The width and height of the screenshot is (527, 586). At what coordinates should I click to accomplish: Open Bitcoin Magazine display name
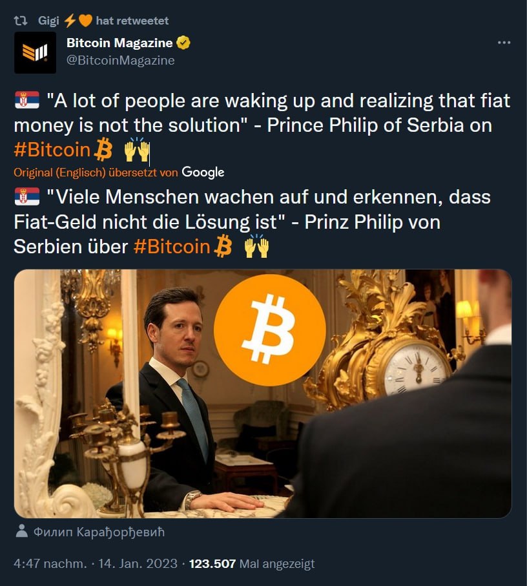pos(119,43)
